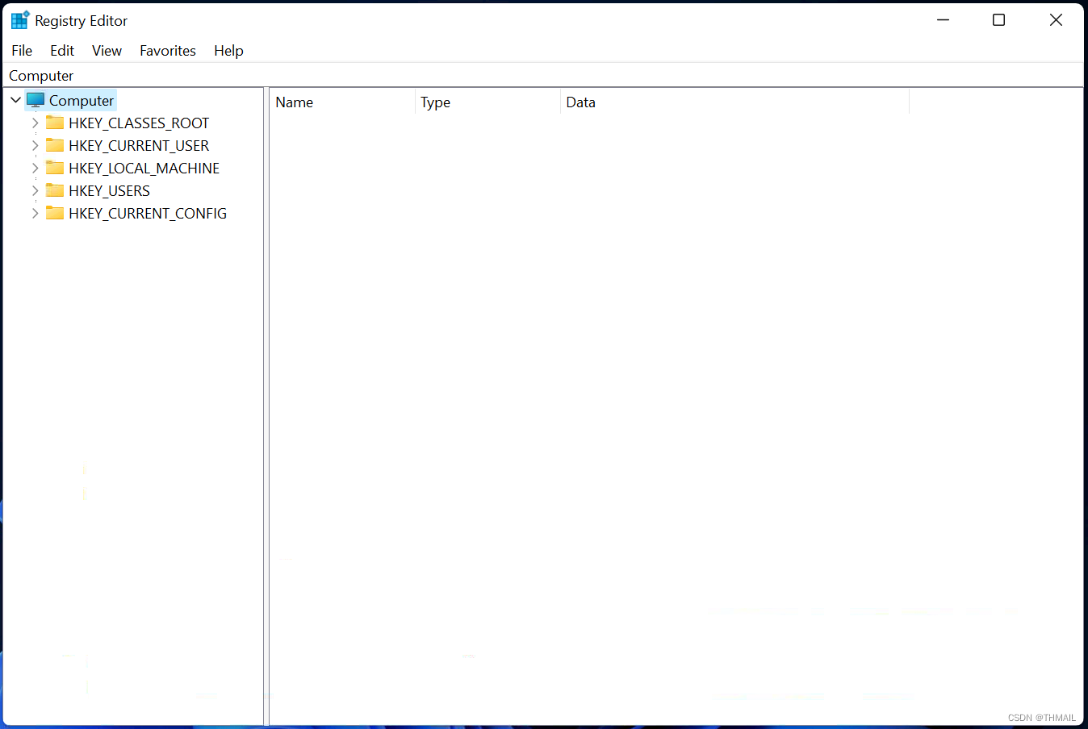Expand the HKEY_LOCAL_MACHINE key

(x=35, y=168)
